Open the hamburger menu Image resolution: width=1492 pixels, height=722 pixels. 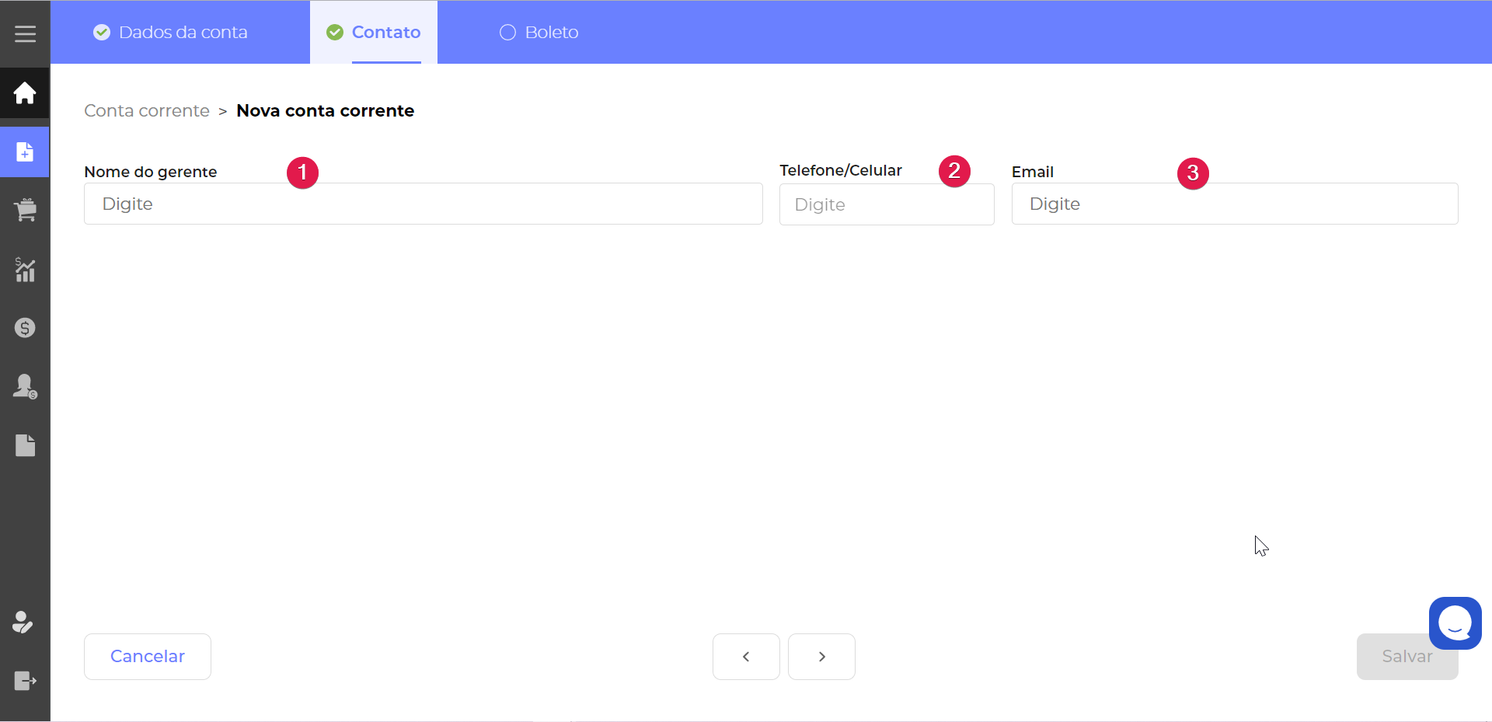tap(25, 33)
